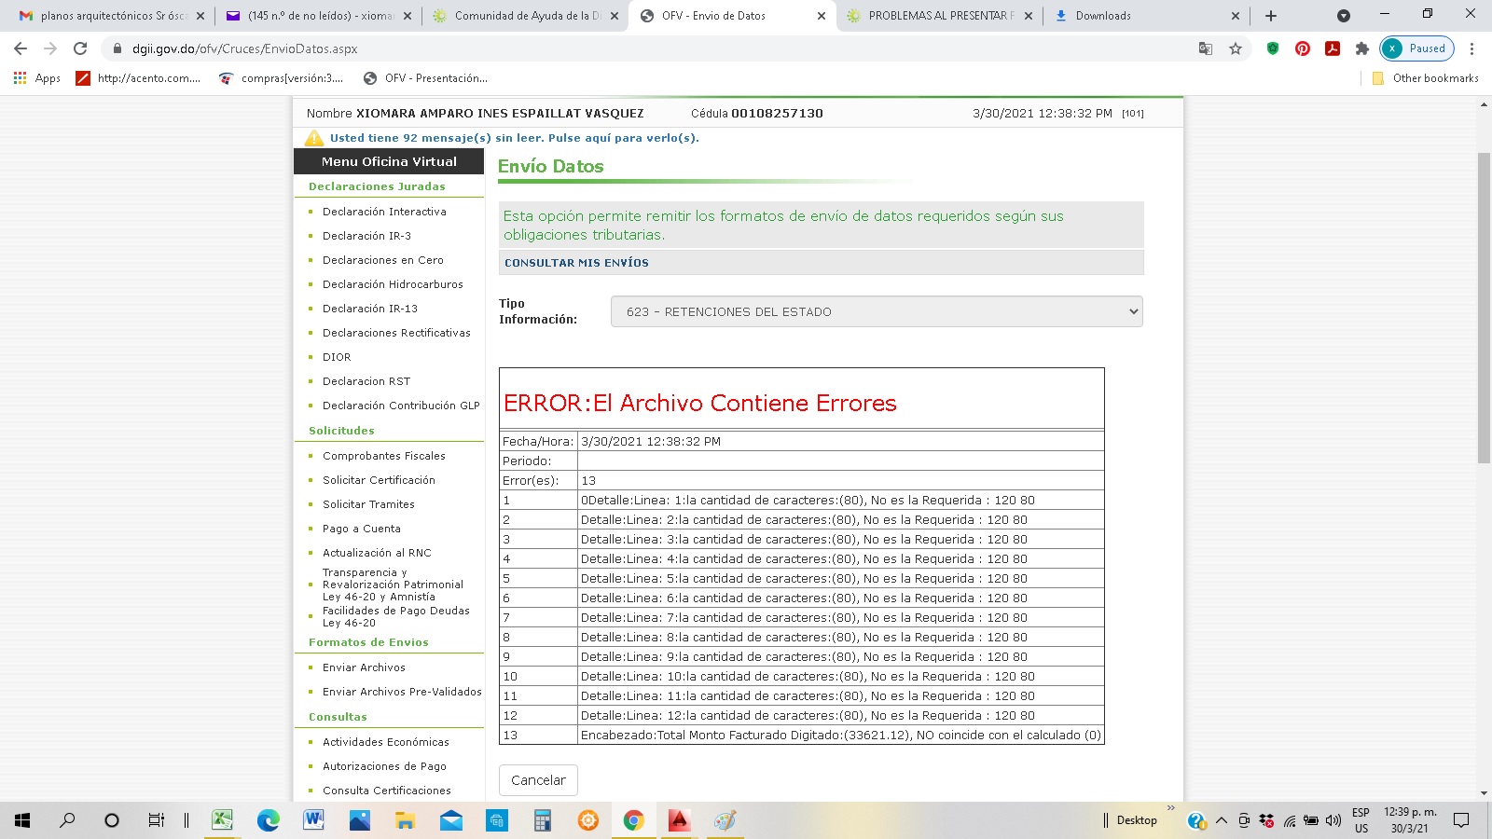Launch Excel from the taskbar
Viewport: 1492px width, 839px height.
(222, 820)
